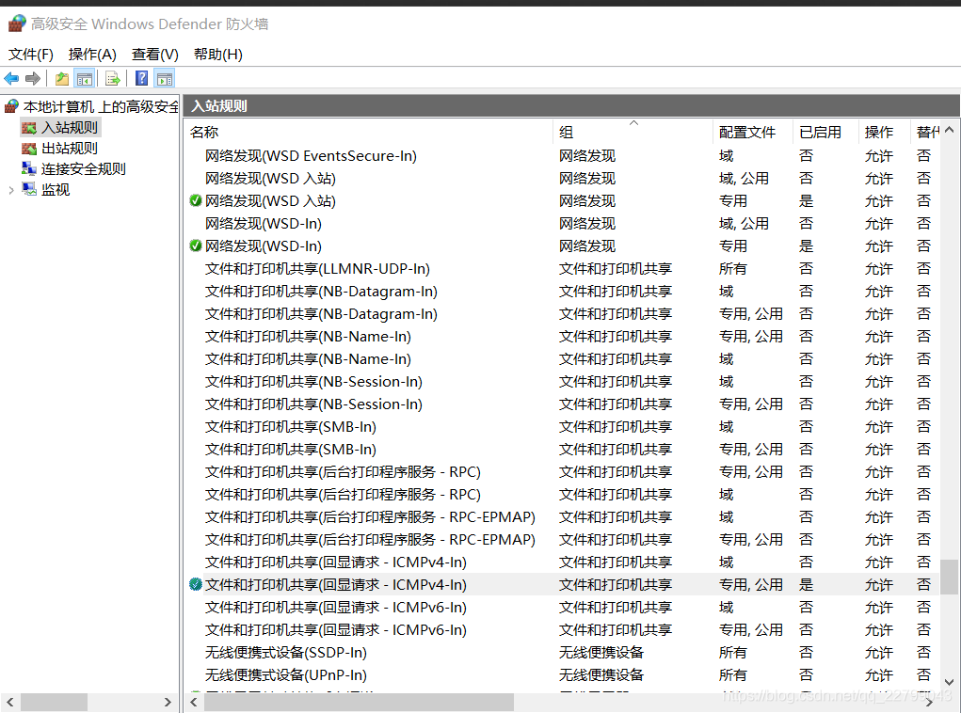
Task: Click left arrow of rules list horizontal scrollbar
Action: point(194,702)
